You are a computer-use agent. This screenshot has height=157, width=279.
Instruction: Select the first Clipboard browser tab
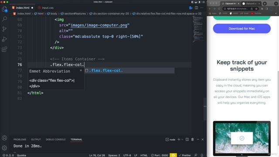coord(231,3)
